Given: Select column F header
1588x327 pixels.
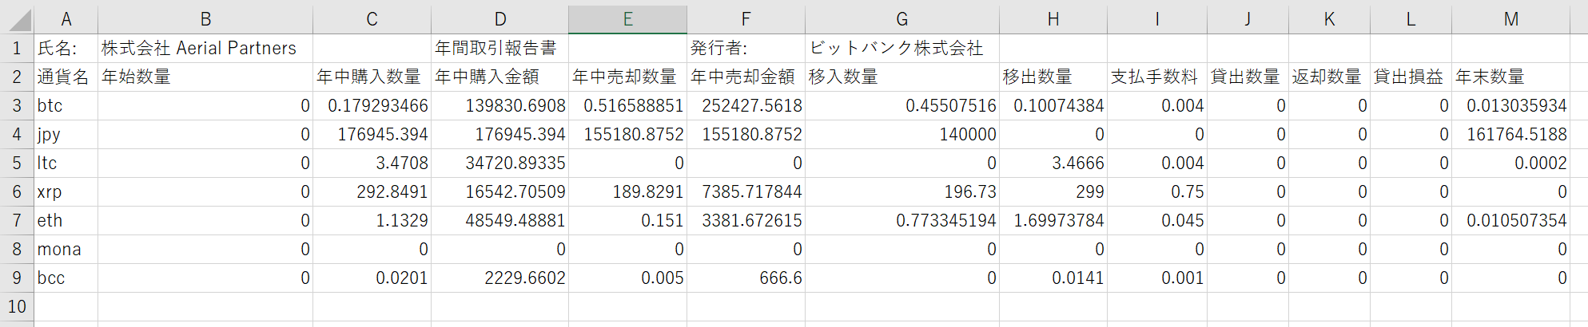Looking at the screenshot, I should pos(746,19).
